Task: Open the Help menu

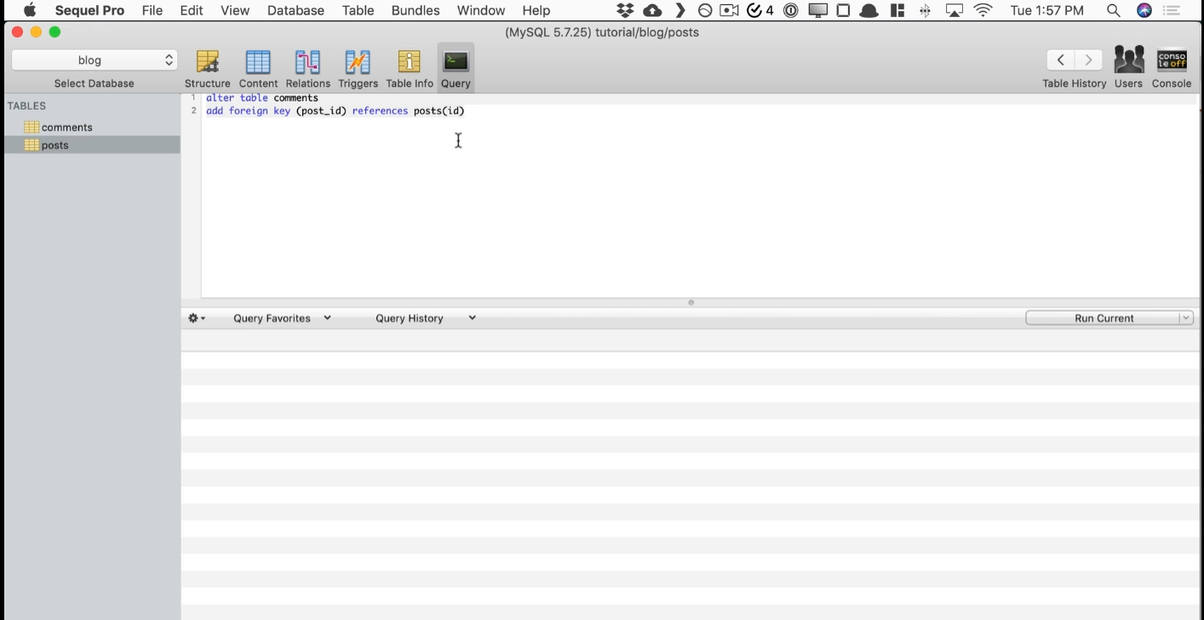Action: click(x=536, y=10)
